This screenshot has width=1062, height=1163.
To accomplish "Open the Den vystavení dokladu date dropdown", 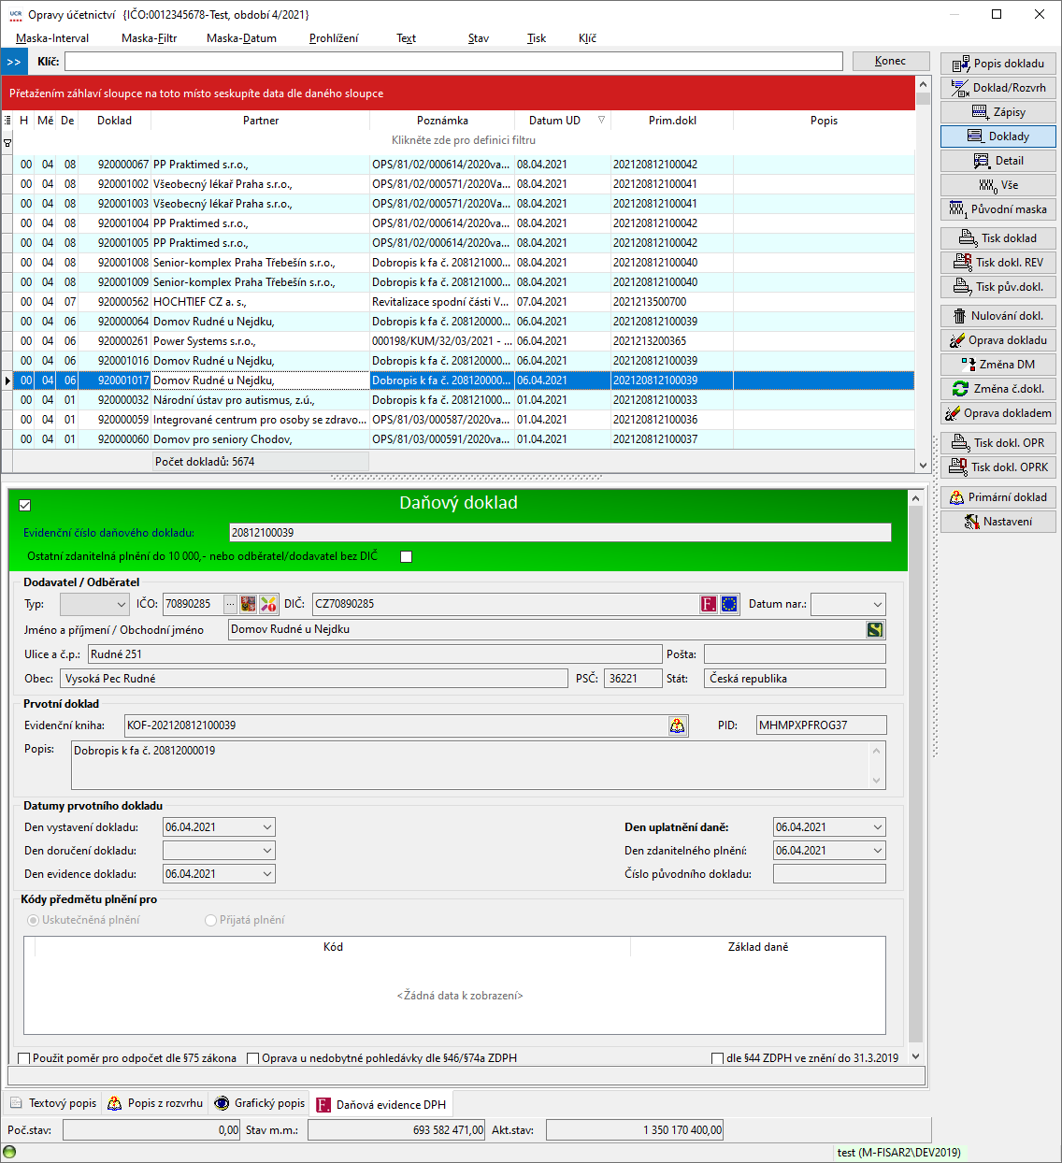I will point(267,827).
